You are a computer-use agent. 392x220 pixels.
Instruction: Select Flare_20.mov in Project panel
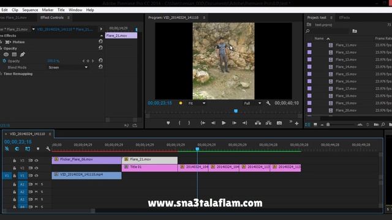(346, 110)
